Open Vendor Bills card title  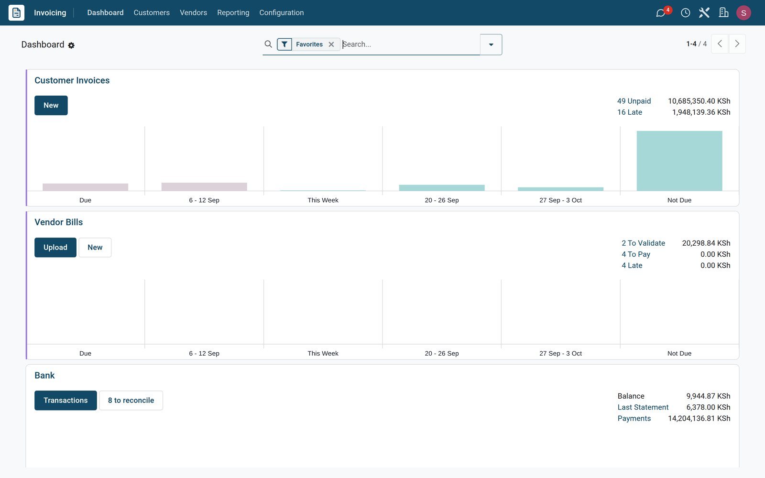point(59,222)
